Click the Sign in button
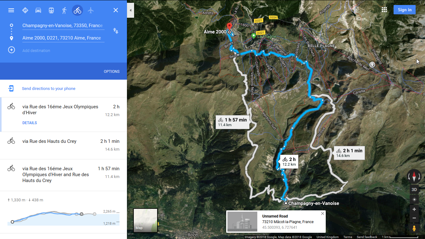Viewport: 425px width, 239px height. (404, 10)
